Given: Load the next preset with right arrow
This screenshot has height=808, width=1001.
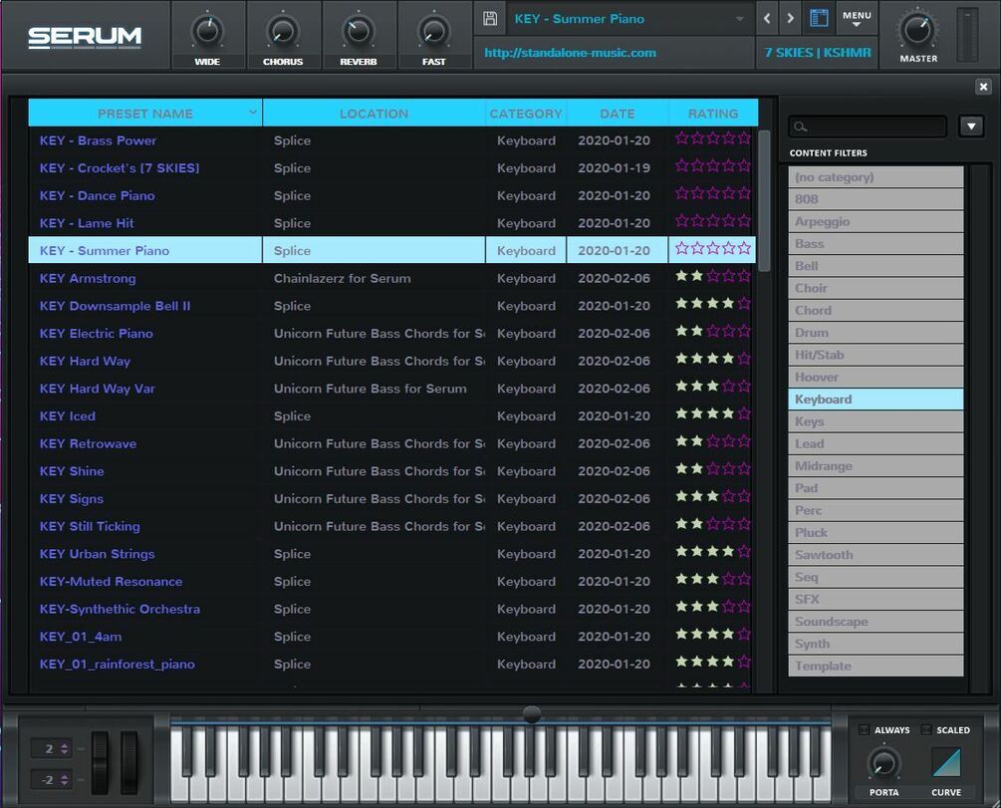Looking at the screenshot, I should [x=790, y=19].
